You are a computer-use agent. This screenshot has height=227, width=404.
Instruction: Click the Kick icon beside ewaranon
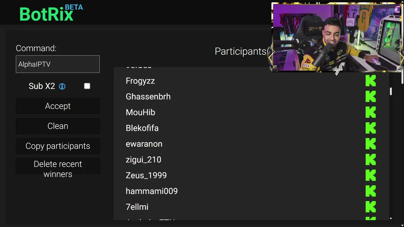(x=371, y=144)
